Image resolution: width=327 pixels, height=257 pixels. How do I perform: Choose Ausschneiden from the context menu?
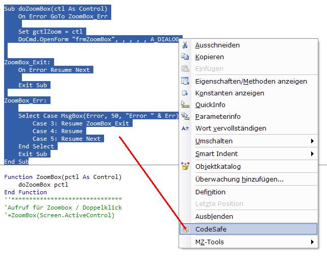[217, 45]
